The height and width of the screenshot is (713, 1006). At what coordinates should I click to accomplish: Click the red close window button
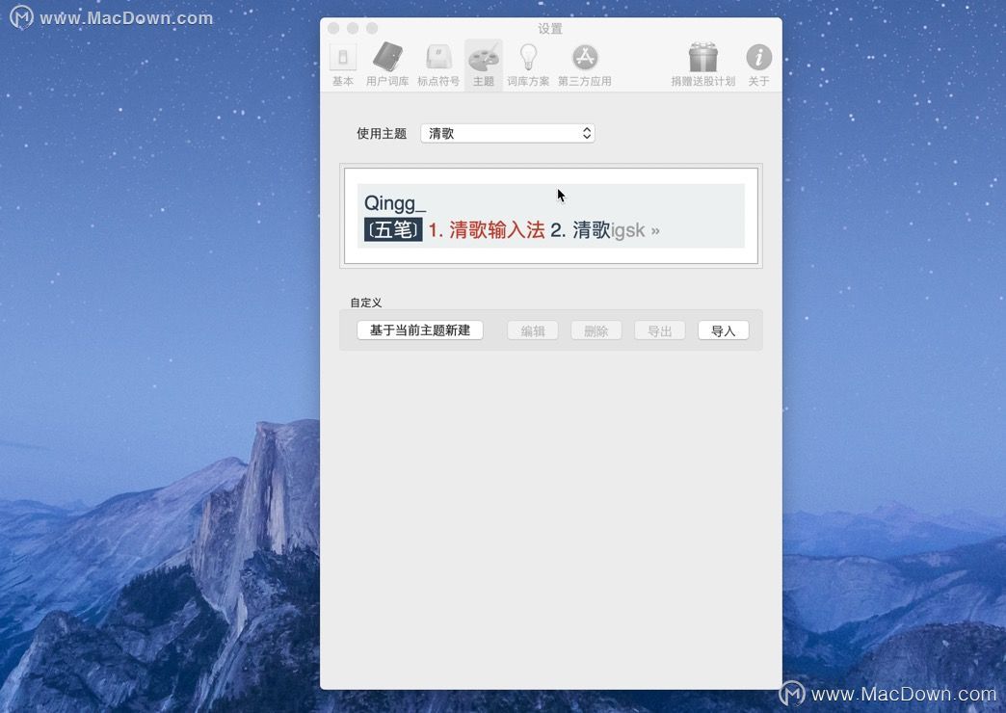coord(333,28)
